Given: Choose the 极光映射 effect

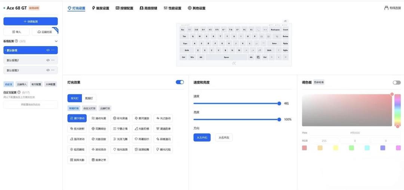Looking at the screenshot, I should [x=77, y=129].
